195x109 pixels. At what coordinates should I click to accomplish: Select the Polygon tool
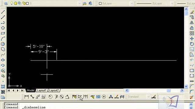pos(3,28)
